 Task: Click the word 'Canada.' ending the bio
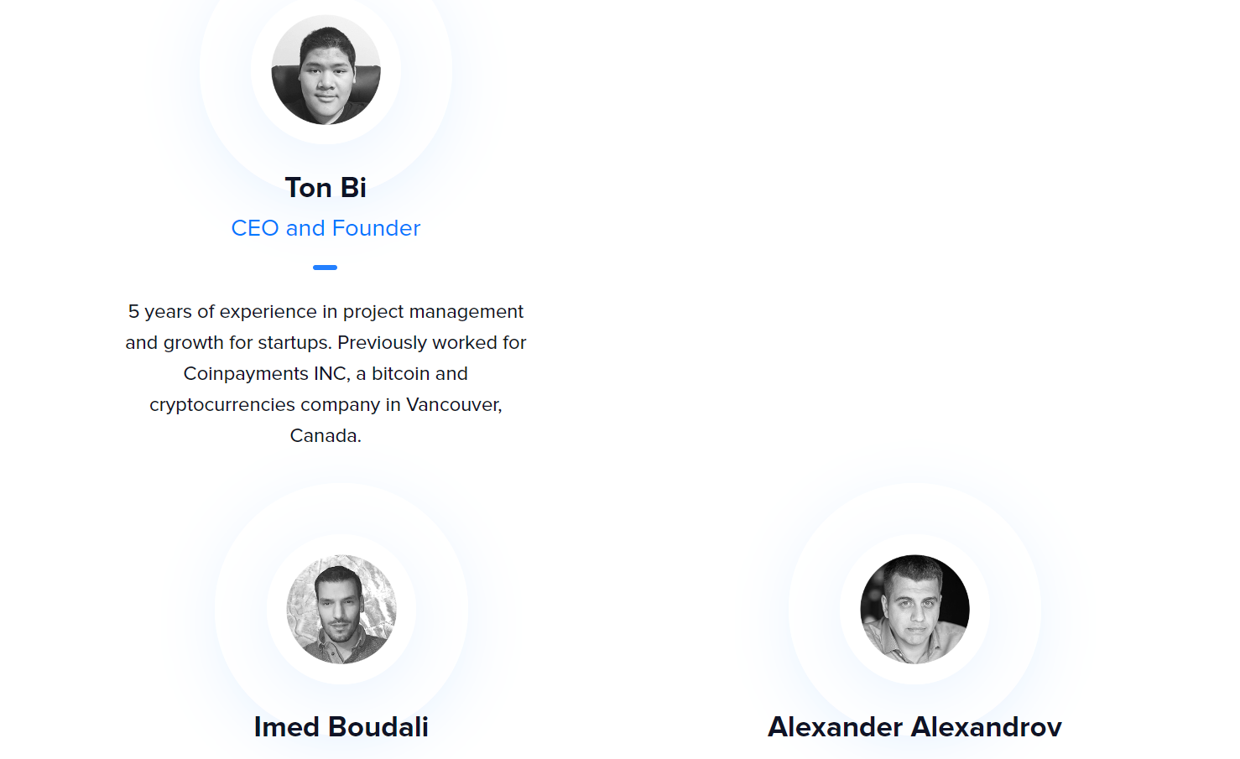(326, 436)
